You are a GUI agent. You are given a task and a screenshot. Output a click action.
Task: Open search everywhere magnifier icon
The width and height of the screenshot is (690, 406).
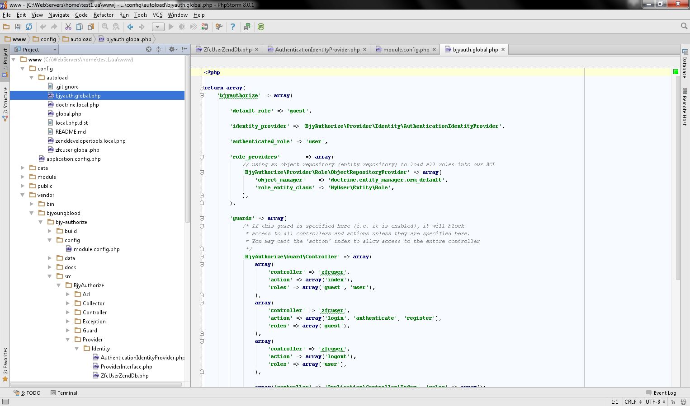pos(684,27)
